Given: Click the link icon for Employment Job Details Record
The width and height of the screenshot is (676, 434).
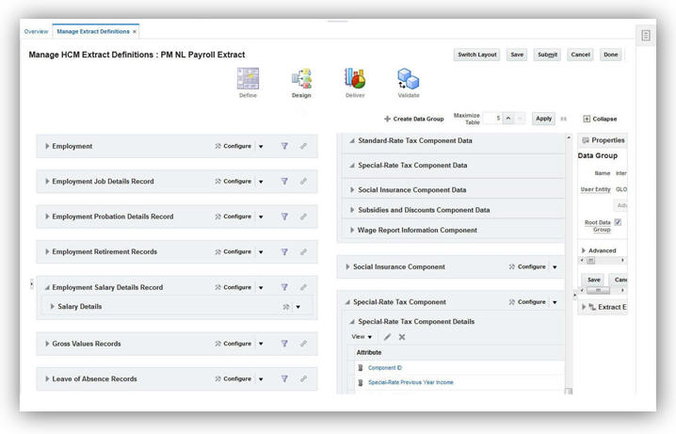Looking at the screenshot, I should point(303,182).
